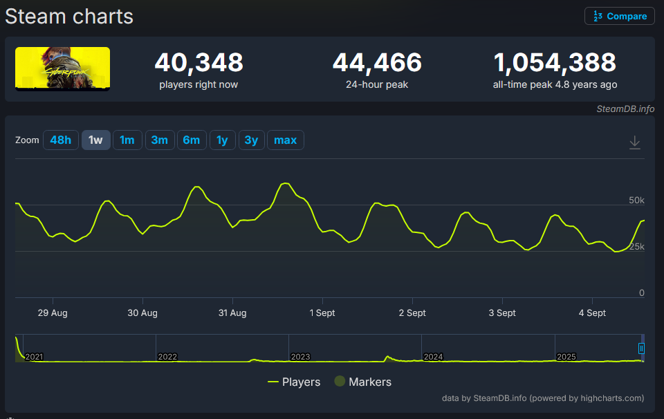This screenshot has height=419, width=664.
Task: Click the Cyberpunk game cover thumbnail
Action: [x=63, y=68]
